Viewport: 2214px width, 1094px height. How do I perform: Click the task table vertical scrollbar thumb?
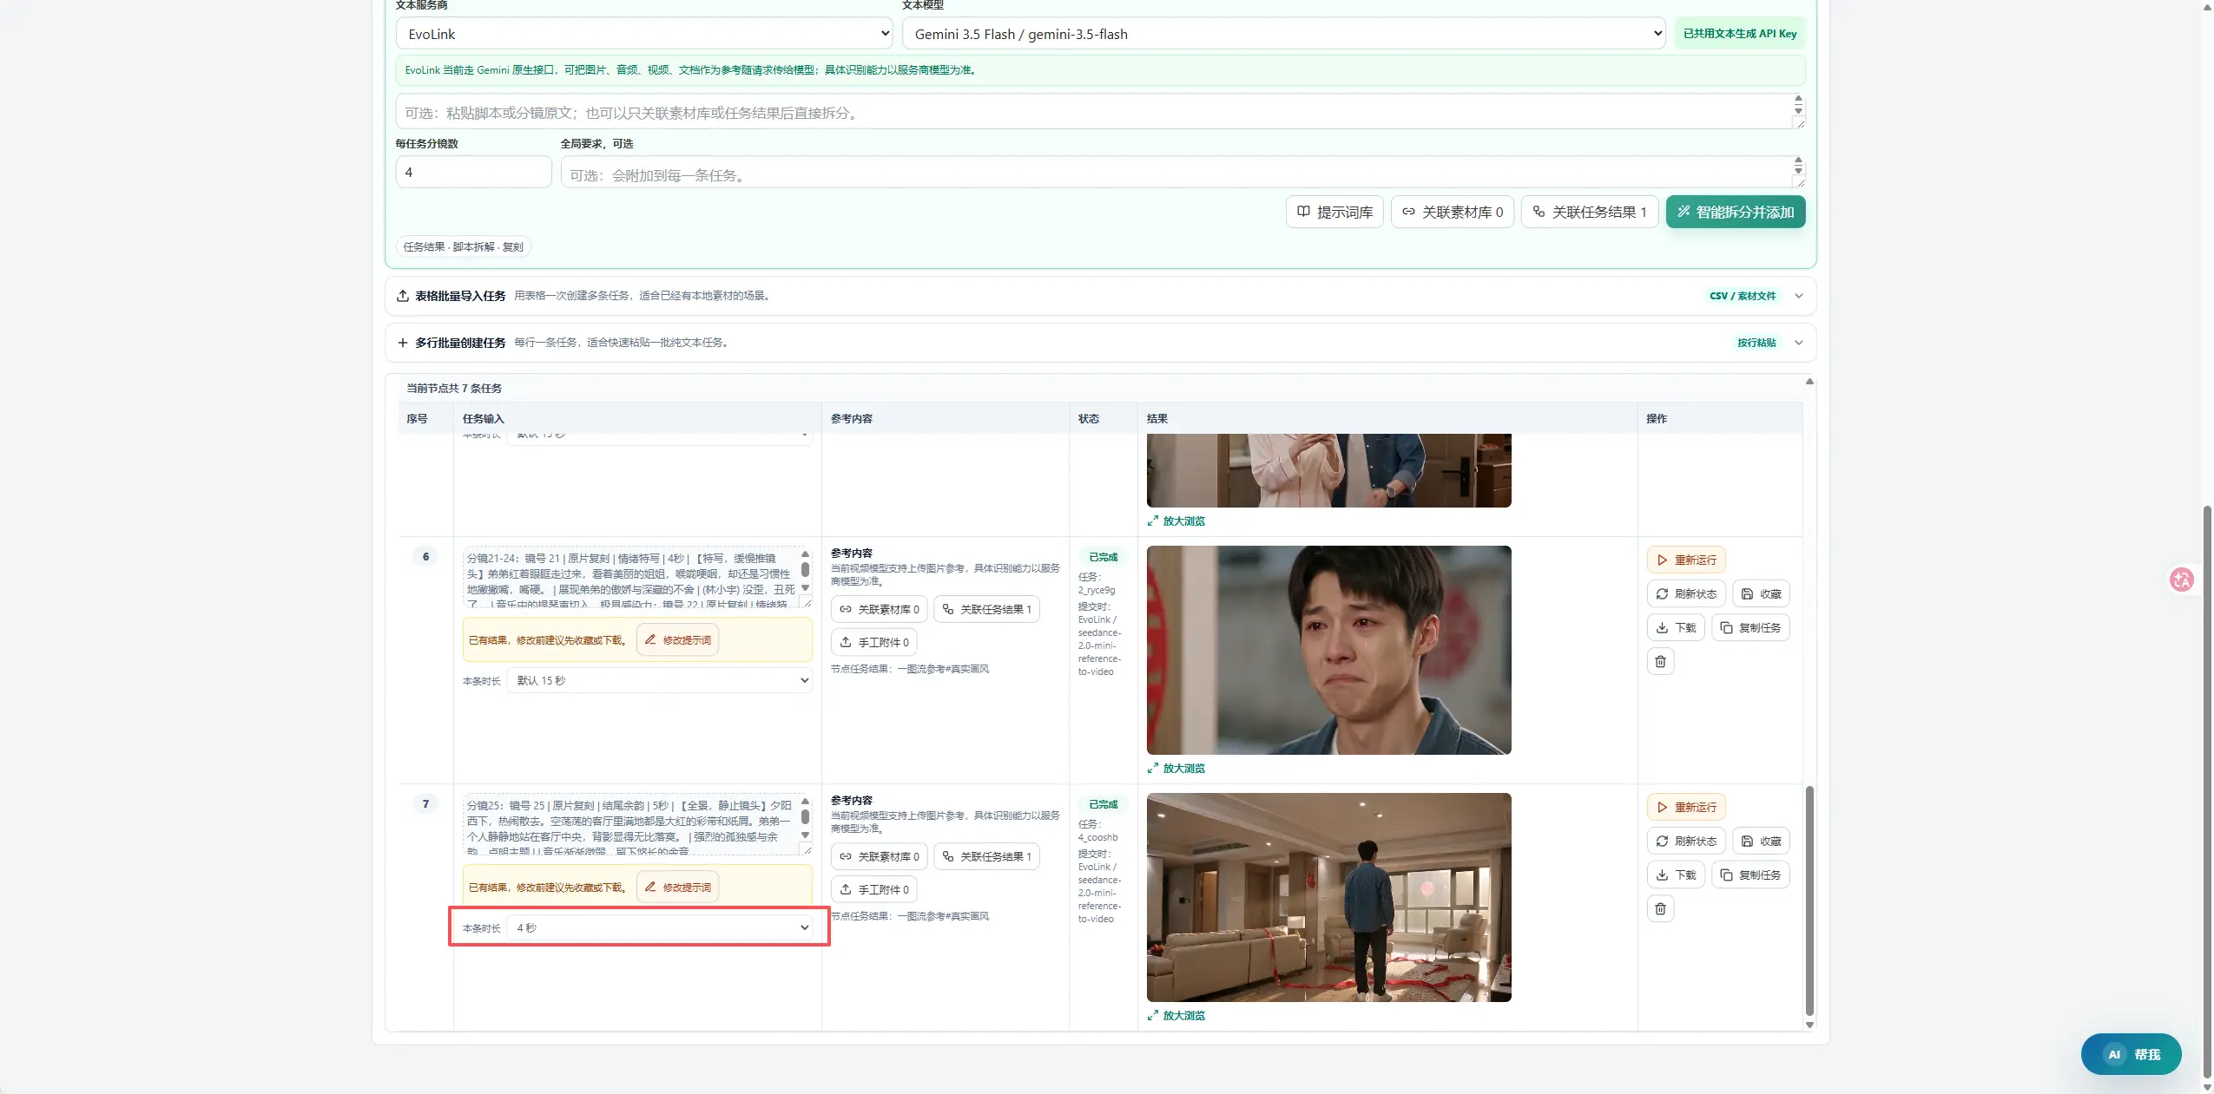point(1809,901)
